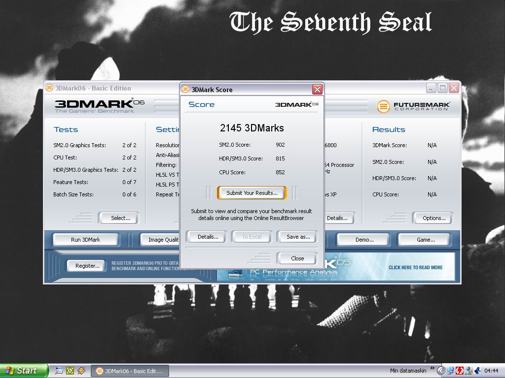
Task: Open system Details button in main window
Action: 339,218
